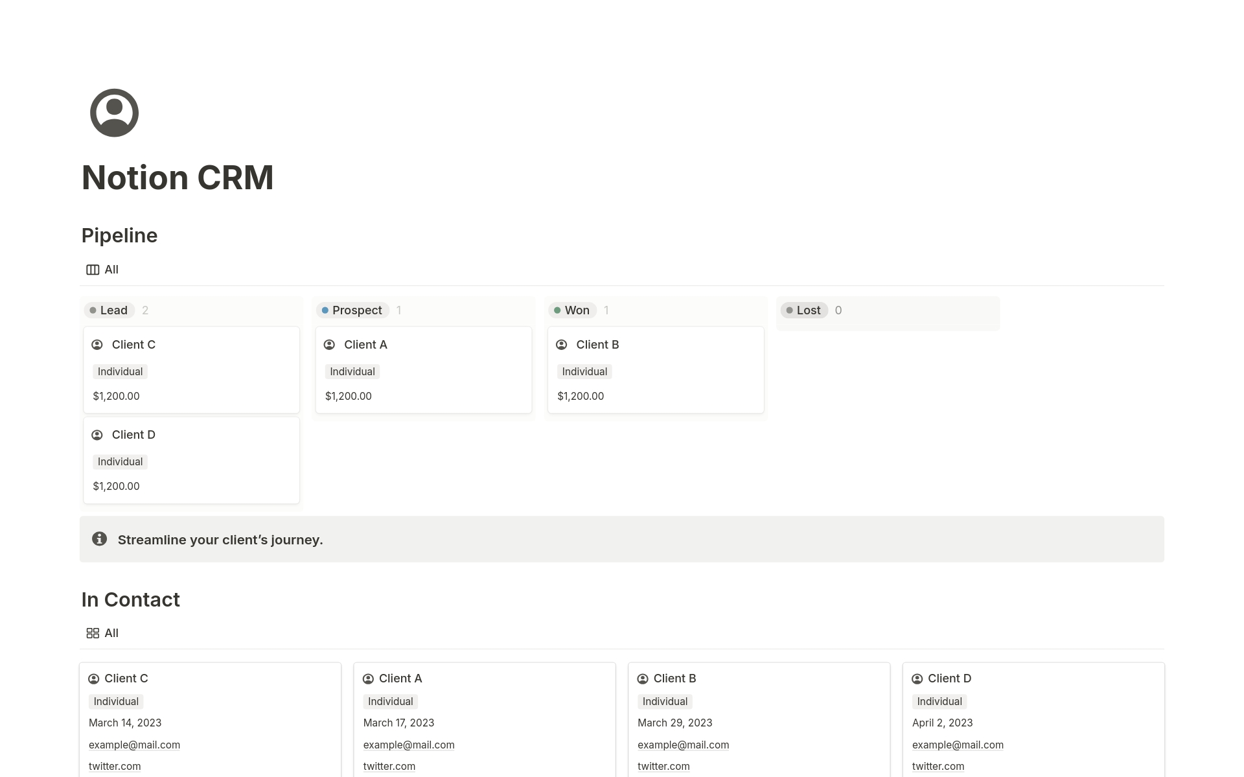Click the In Contact gallery view icon
The image size is (1244, 777).
pyautogui.click(x=92, y=633)
